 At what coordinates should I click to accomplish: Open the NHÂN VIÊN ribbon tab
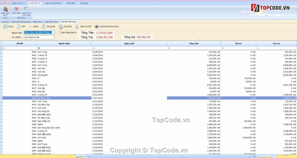tap(71, 3)
